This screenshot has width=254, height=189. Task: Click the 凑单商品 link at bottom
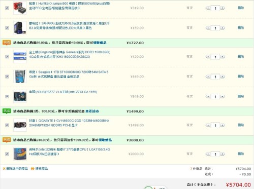pos(42,169)
